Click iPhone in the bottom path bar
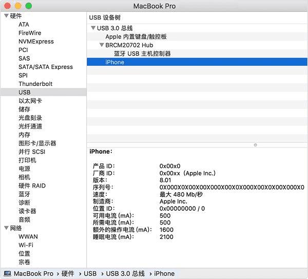Screen dimensions: 308x279 164,273
